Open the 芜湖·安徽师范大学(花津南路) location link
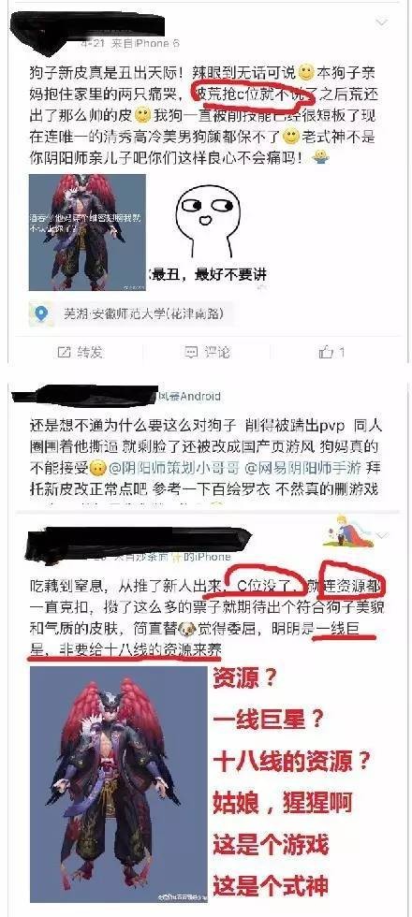The width and height of the screenshot is (412, 917). coord(142,314)
